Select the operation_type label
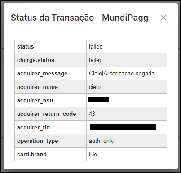This screenshot has height=173, width=181. pos(38,141)
